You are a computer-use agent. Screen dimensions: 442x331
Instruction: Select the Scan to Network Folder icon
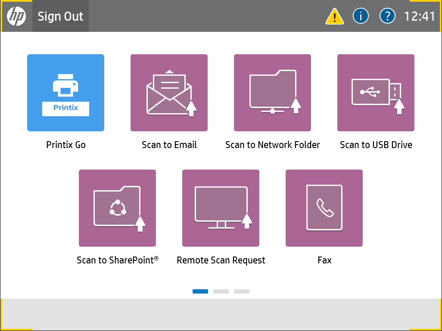272,93
